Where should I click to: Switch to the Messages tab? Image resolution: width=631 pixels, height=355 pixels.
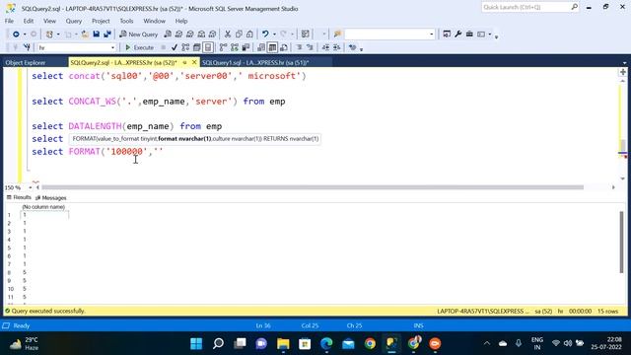[51, 197]
